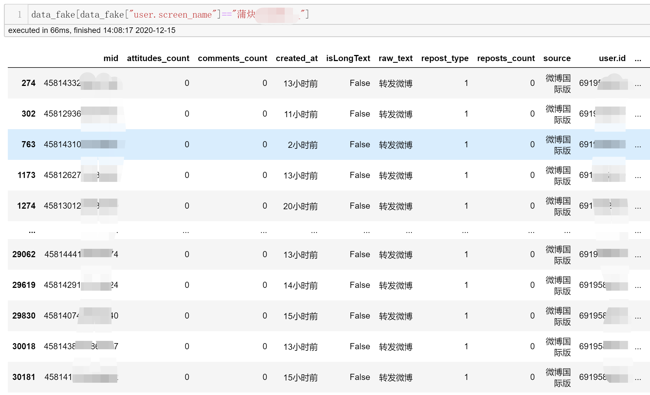Click row index 29062

24,254
